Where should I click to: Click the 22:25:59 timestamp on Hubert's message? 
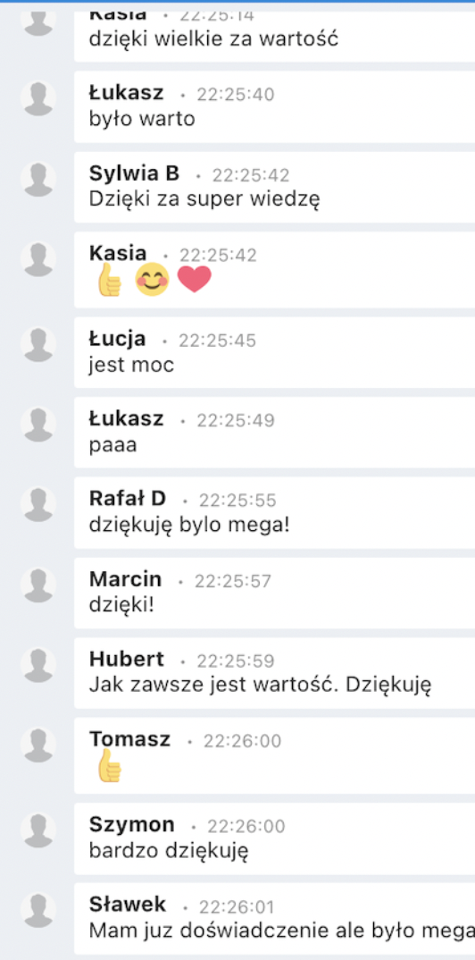point(236,661)
